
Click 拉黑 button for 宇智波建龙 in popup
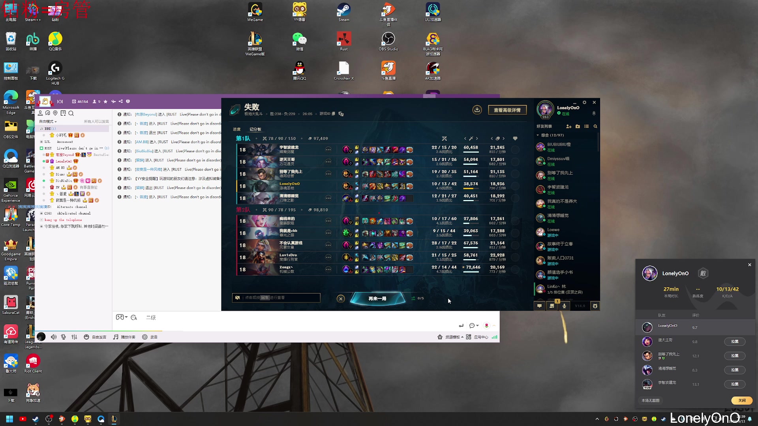735,384
